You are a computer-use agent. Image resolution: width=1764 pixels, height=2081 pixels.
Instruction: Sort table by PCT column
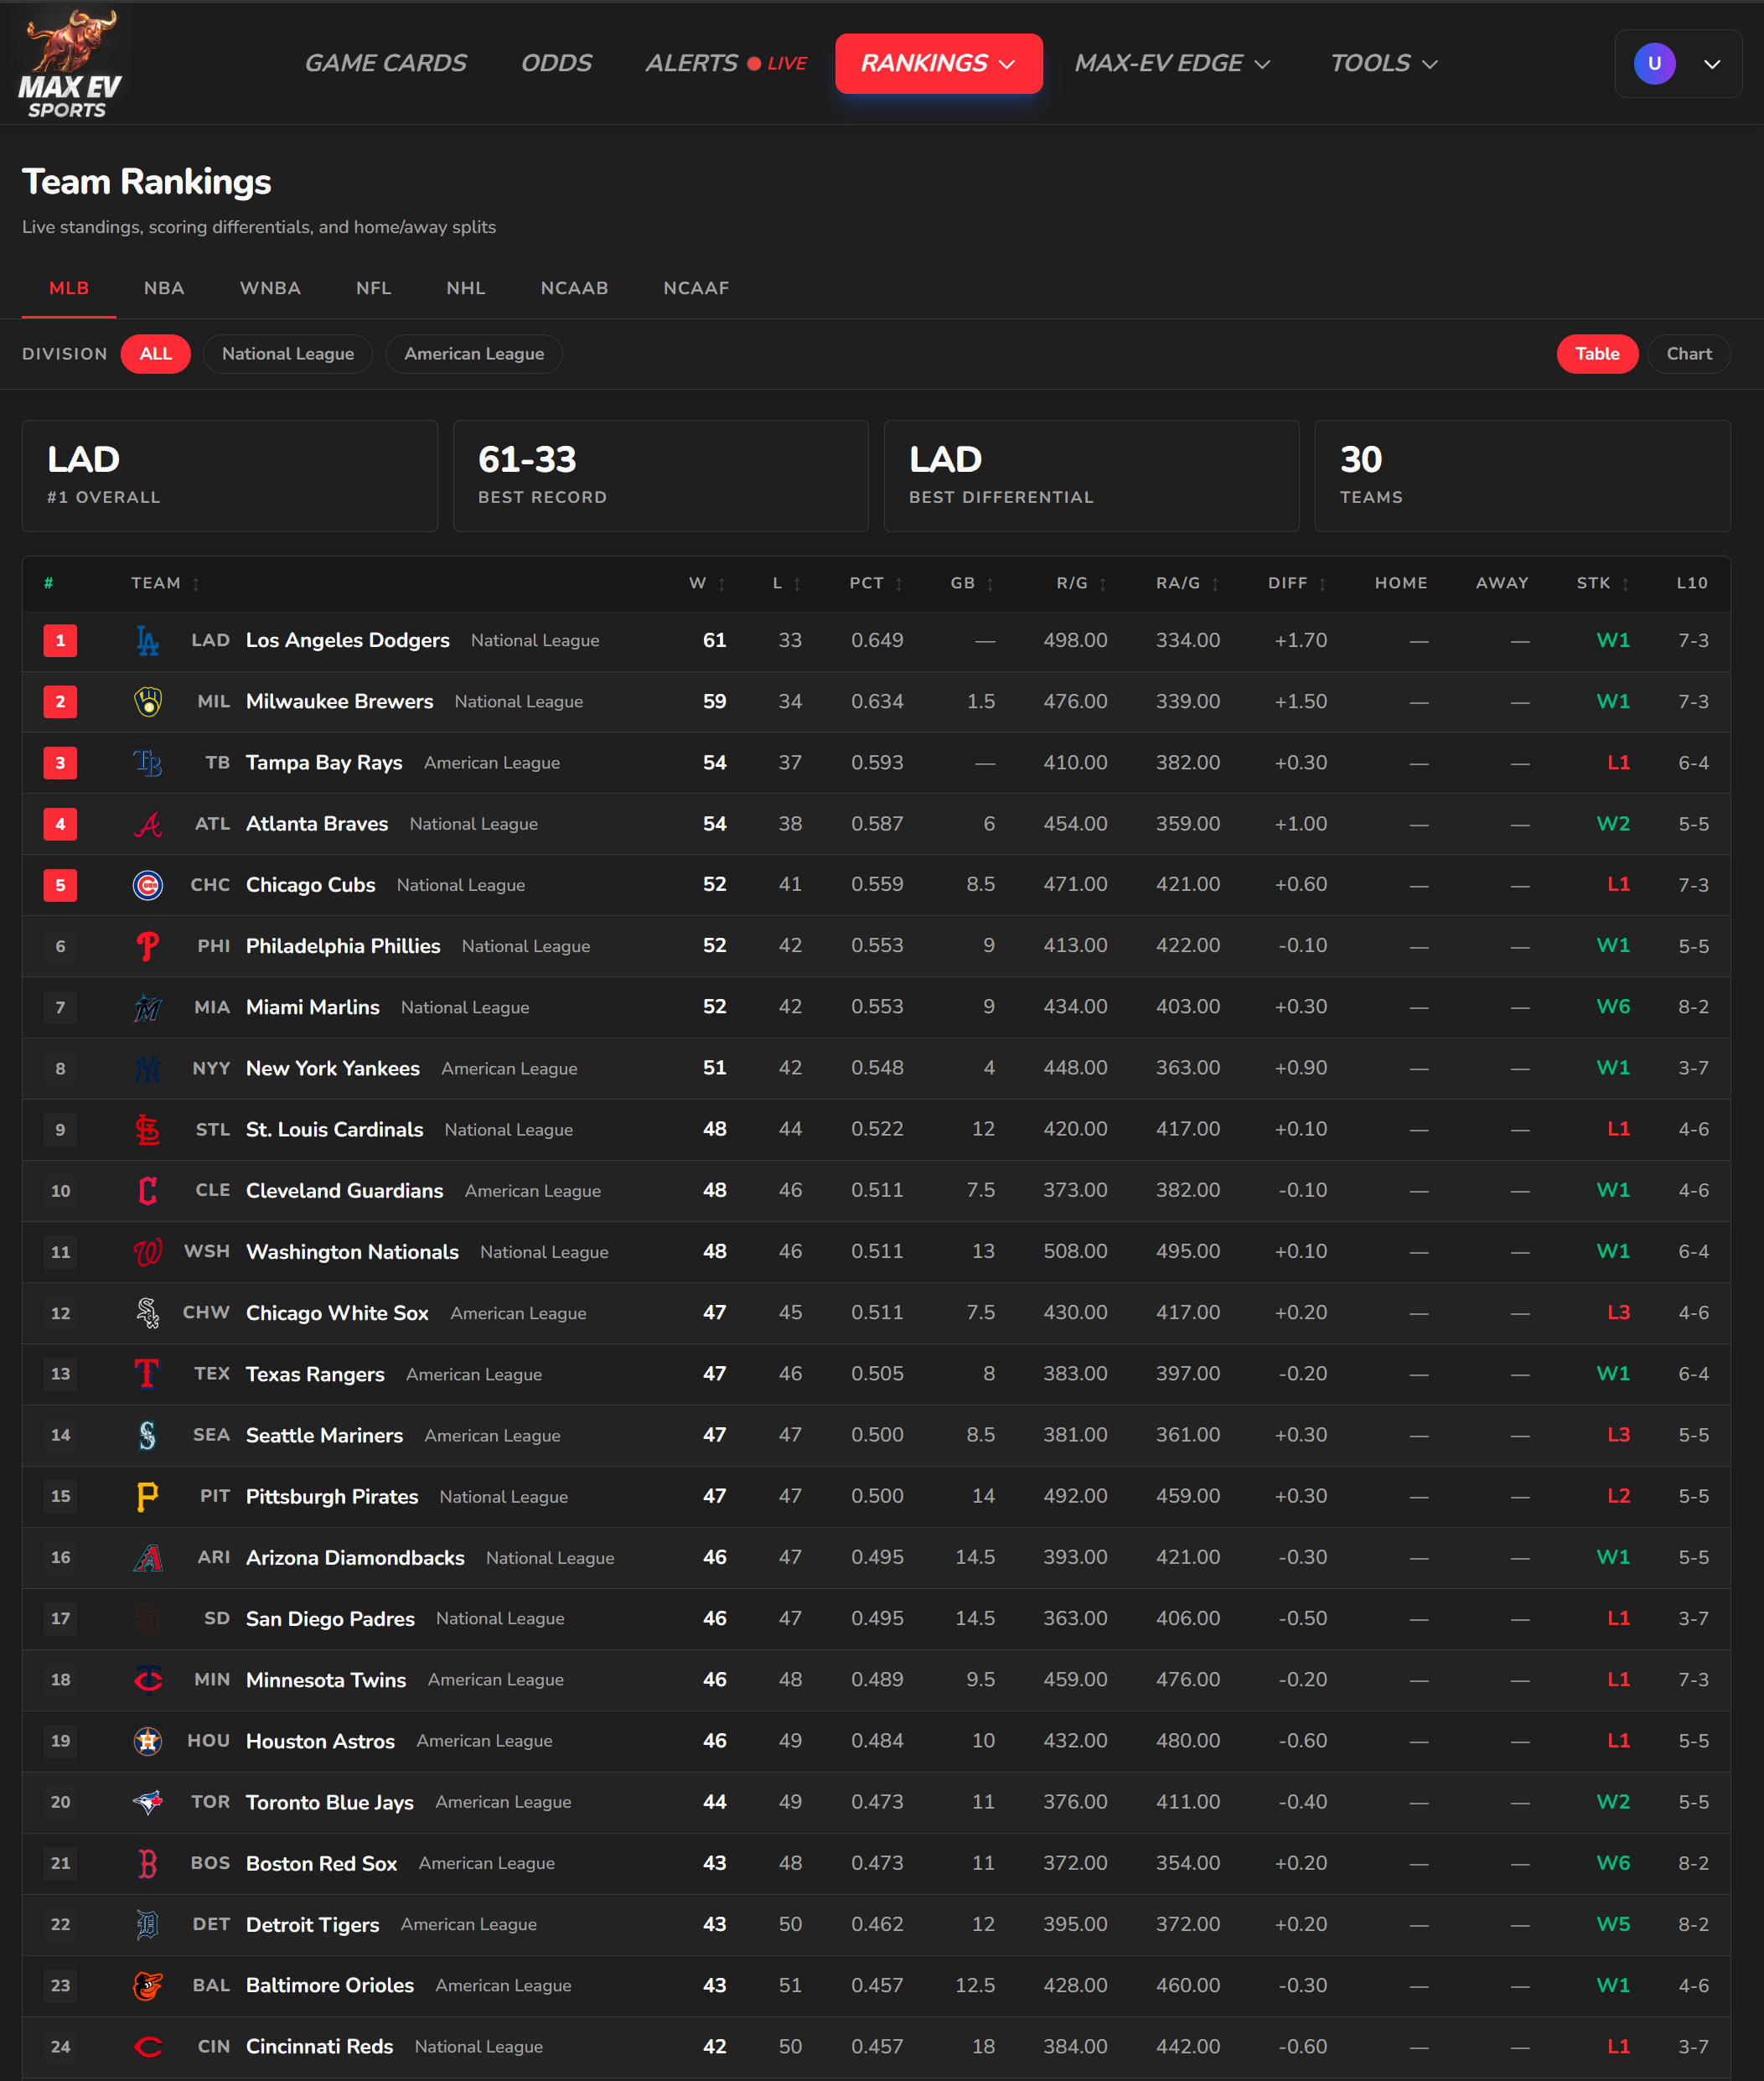tap(876, 583)
